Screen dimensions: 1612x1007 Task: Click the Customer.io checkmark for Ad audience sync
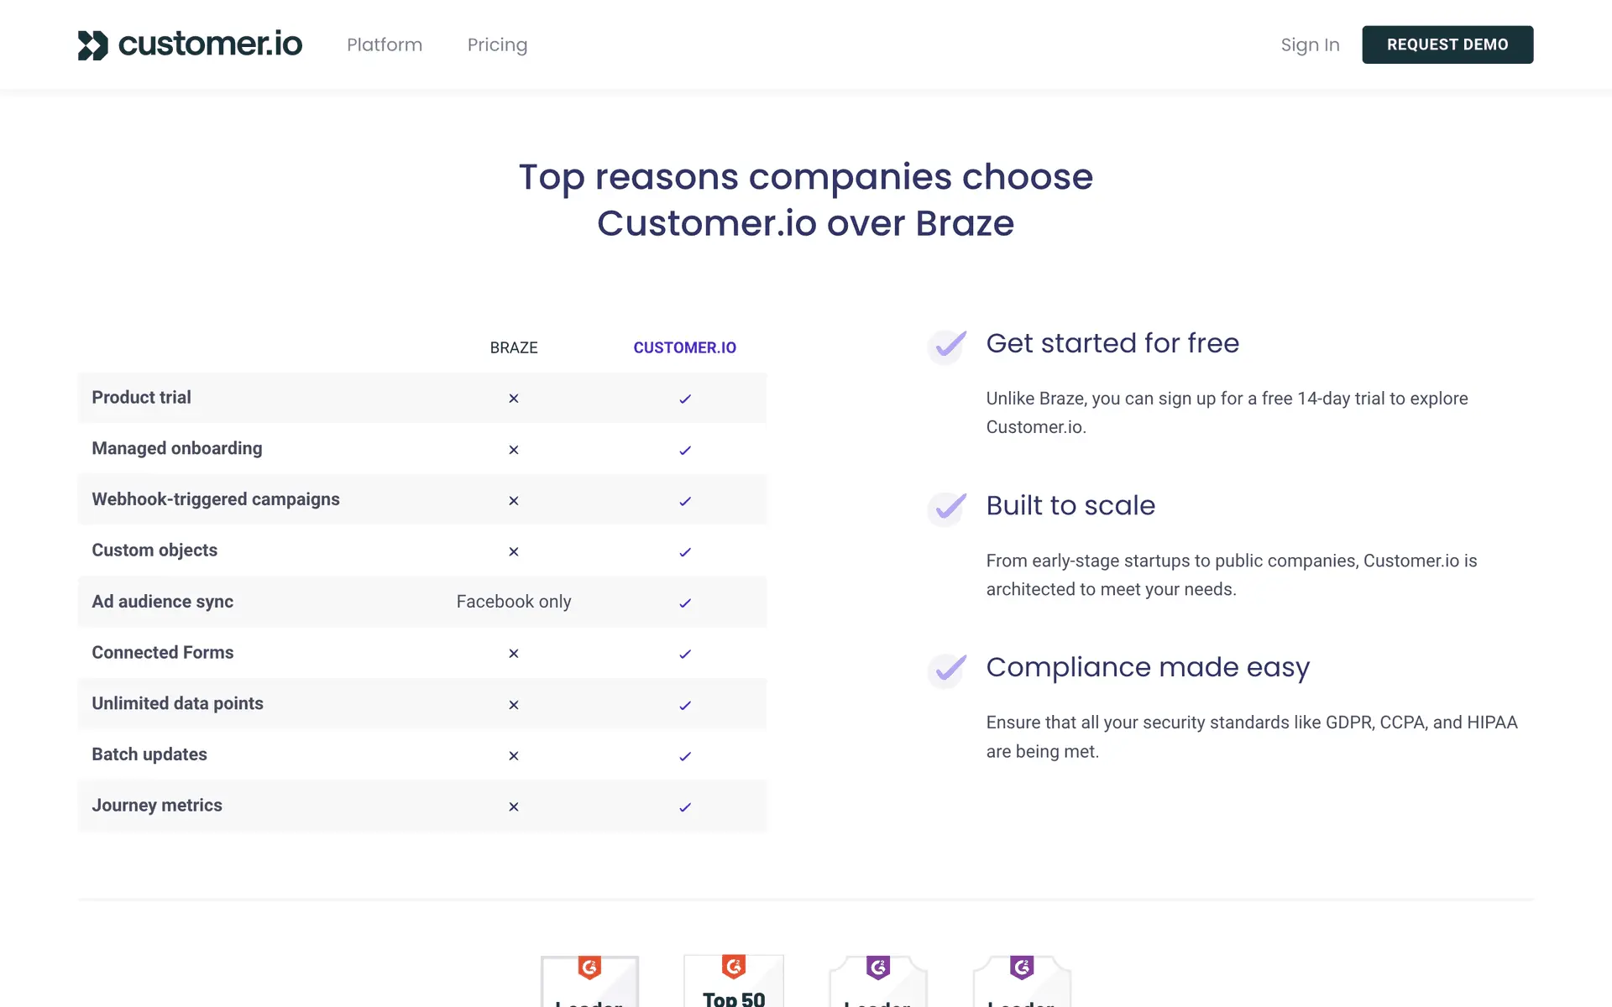[685, 603]
